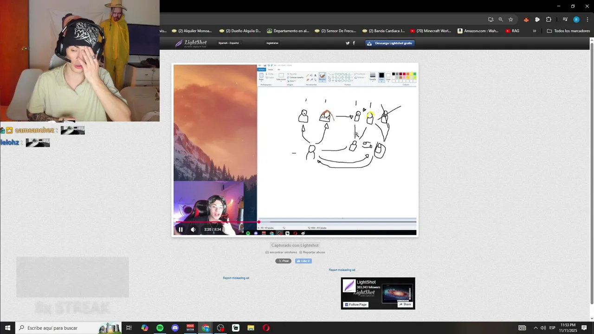Open Copilot from the taskbar
Screen dimensions: 594x334
point(145,328)
